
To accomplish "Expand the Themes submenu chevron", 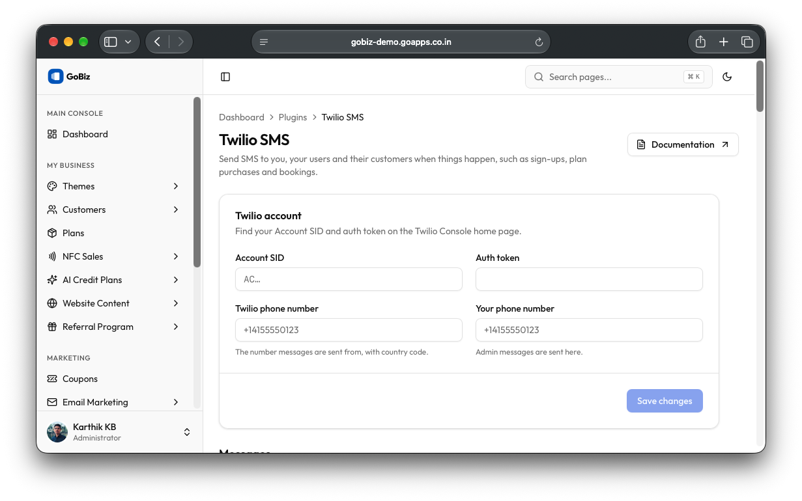I will [x=176, y=186].
